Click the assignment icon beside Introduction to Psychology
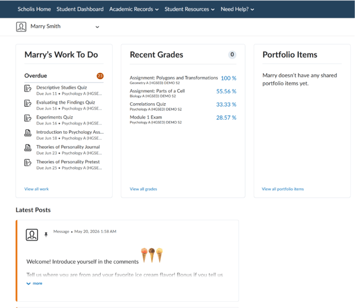The height and width of the screenshot is (308, 355). point(28,133)
